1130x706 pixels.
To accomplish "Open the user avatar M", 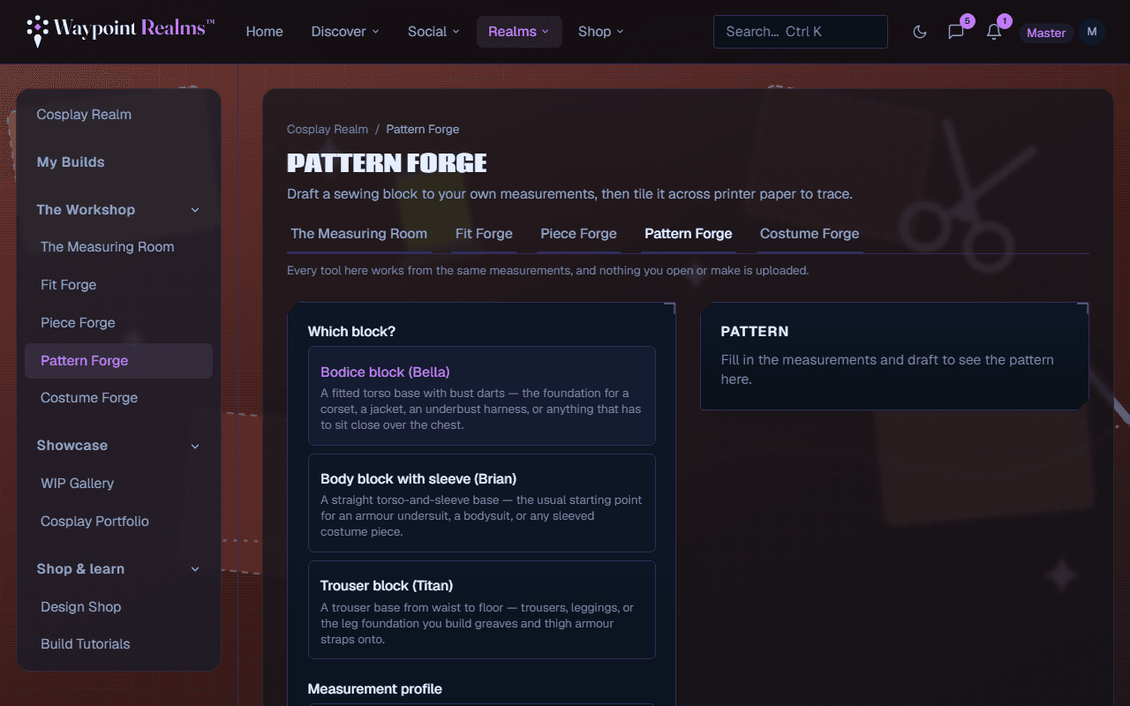I will click(x=1092, y=32).
